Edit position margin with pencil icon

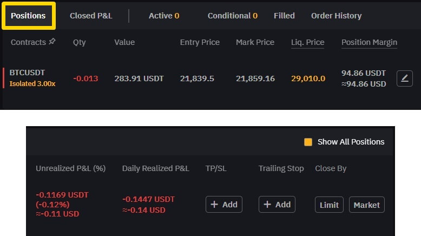coord(405,78)
